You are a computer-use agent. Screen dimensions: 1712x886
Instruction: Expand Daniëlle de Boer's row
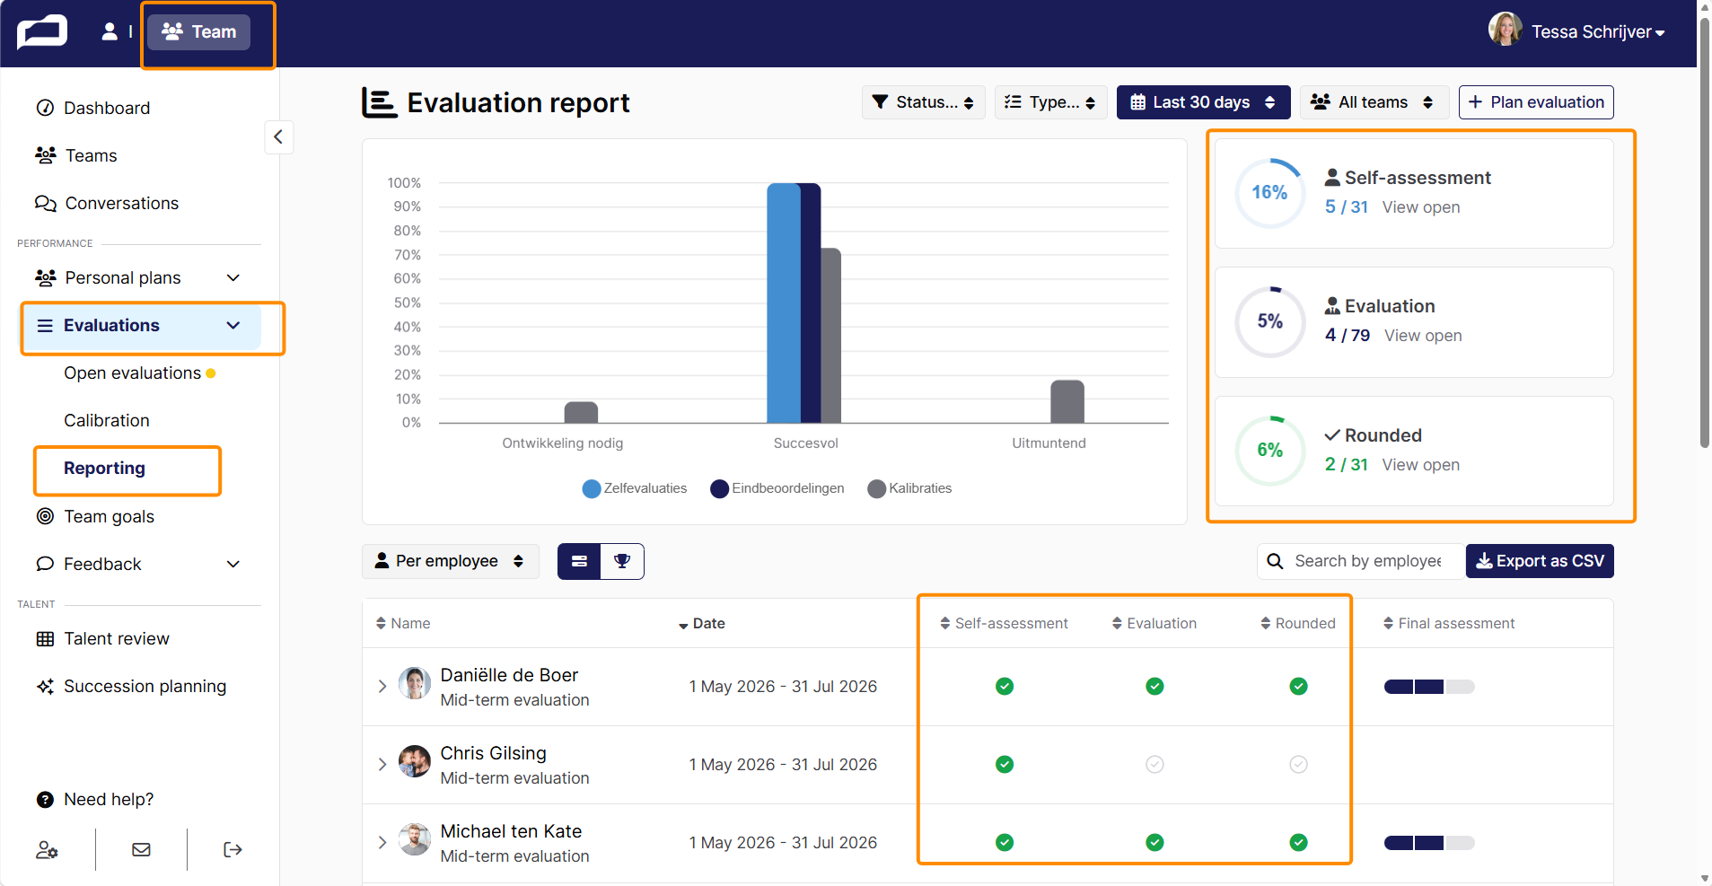(x=382, y=687)
